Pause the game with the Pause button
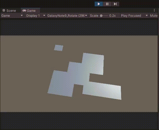This screenshot has width=159, height=130. click(107, 4)
